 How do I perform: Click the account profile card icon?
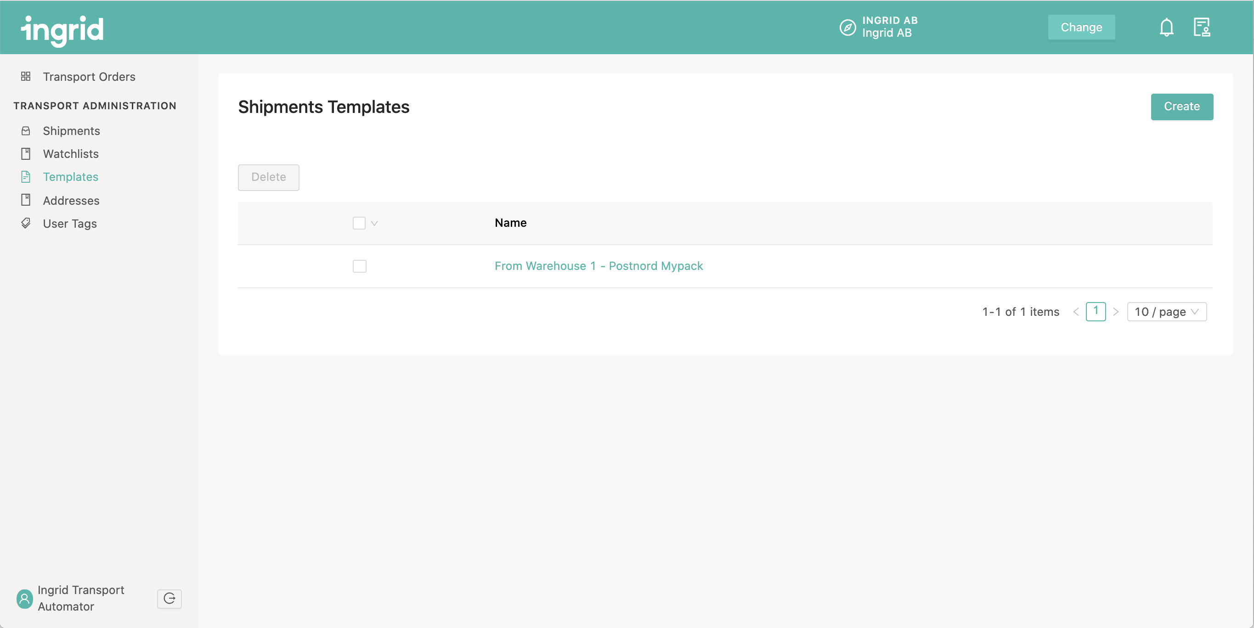coord(1203,27)
